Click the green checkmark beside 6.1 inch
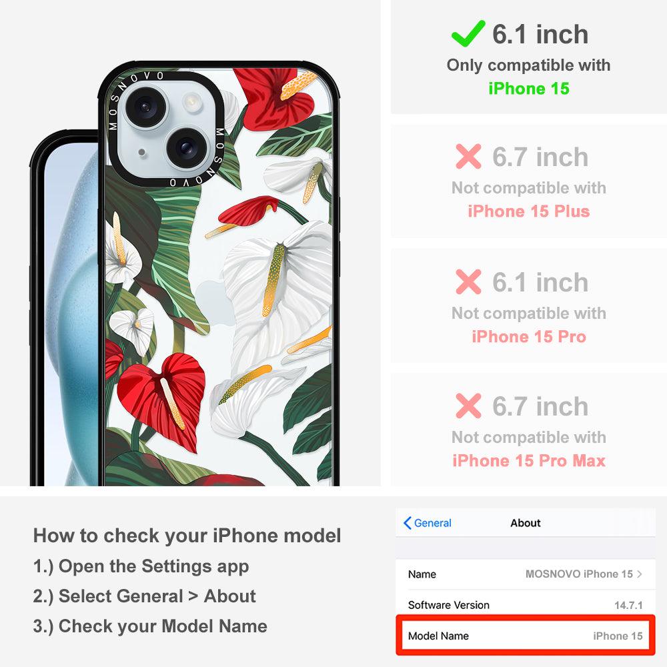This screenshot has height=667, width=667. point(468,33)
